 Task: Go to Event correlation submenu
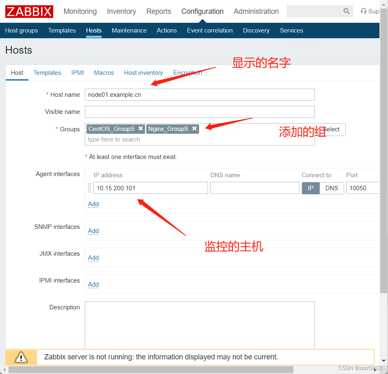(210, 30)
